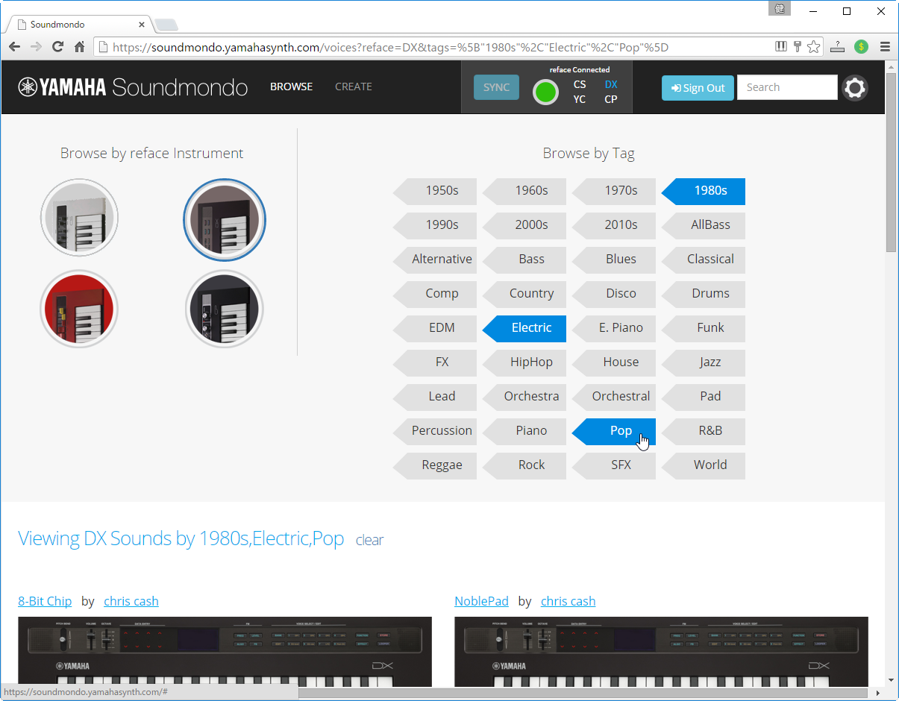The image size is (899, 701).
Task: Click the green reface connection indicator
Action: coord(545,92)
